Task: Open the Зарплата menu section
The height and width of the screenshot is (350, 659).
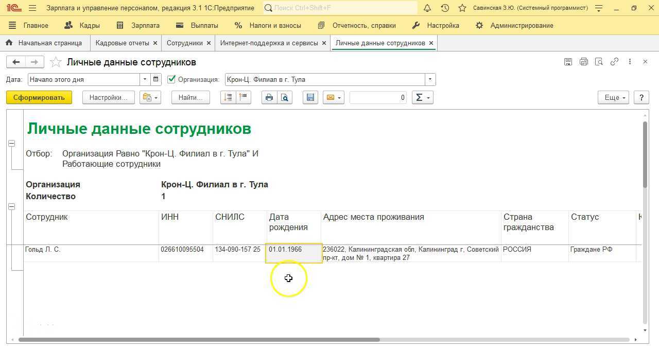Action: click(138, 25)
